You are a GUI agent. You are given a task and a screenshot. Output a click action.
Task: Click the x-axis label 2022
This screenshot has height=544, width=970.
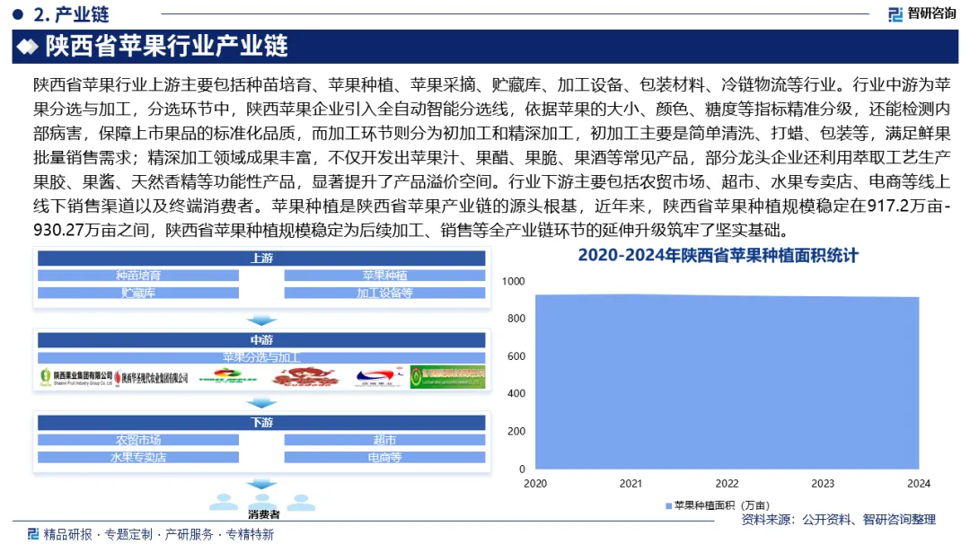727,484
